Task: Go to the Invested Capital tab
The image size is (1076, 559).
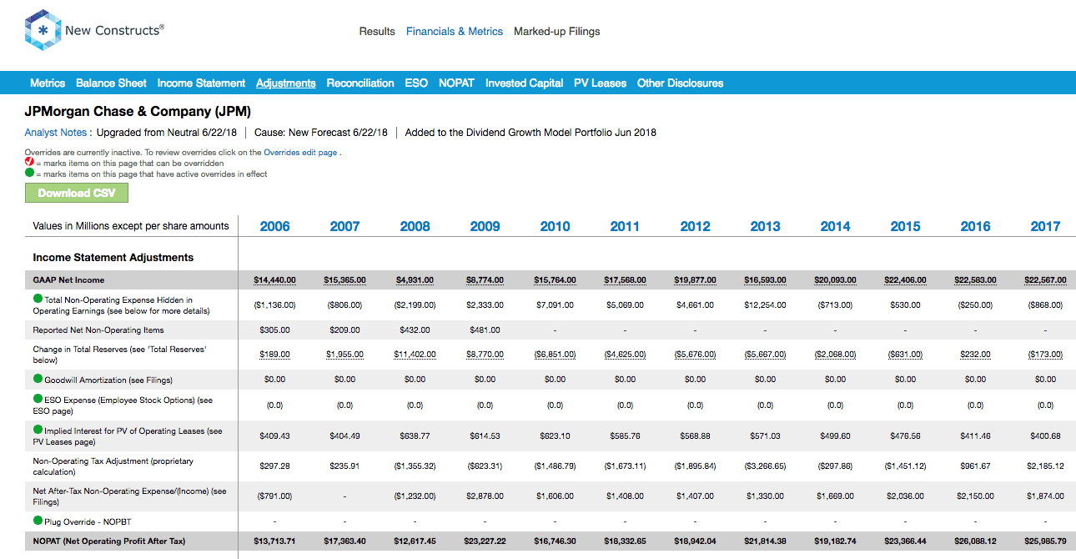Action: (x=524, y=83)
